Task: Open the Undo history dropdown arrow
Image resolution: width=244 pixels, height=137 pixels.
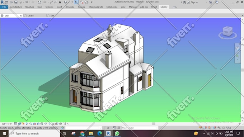Action: coord(29,2)
